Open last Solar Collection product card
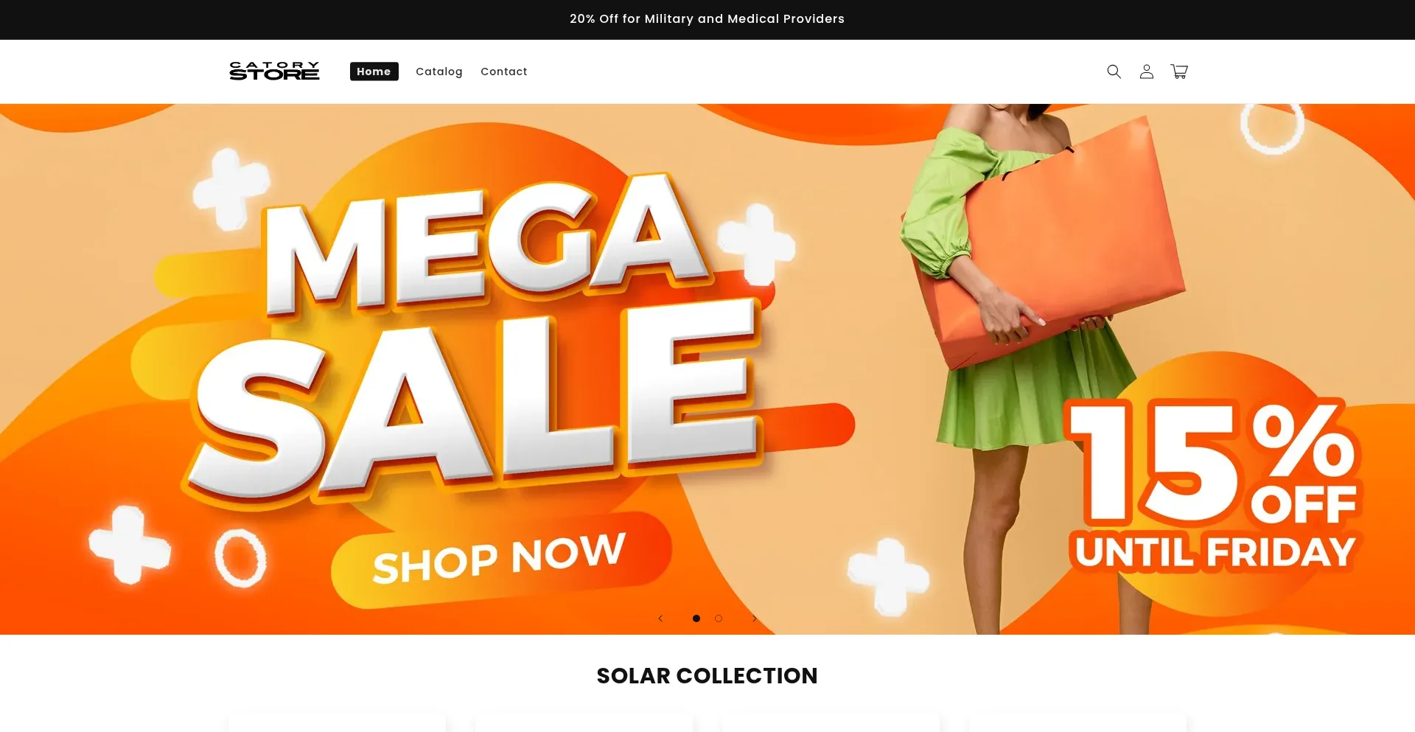 coord(1077,722)
